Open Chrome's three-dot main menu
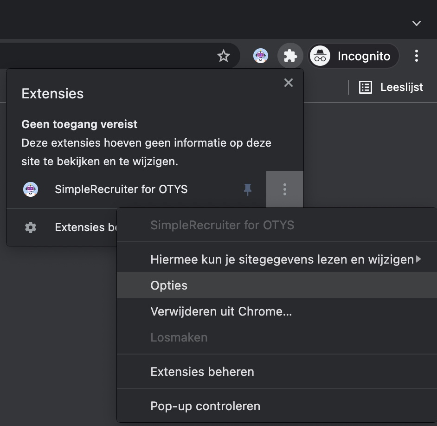This screenshot has height=426, width=437. pyautogui.click(x=417, y=56)
